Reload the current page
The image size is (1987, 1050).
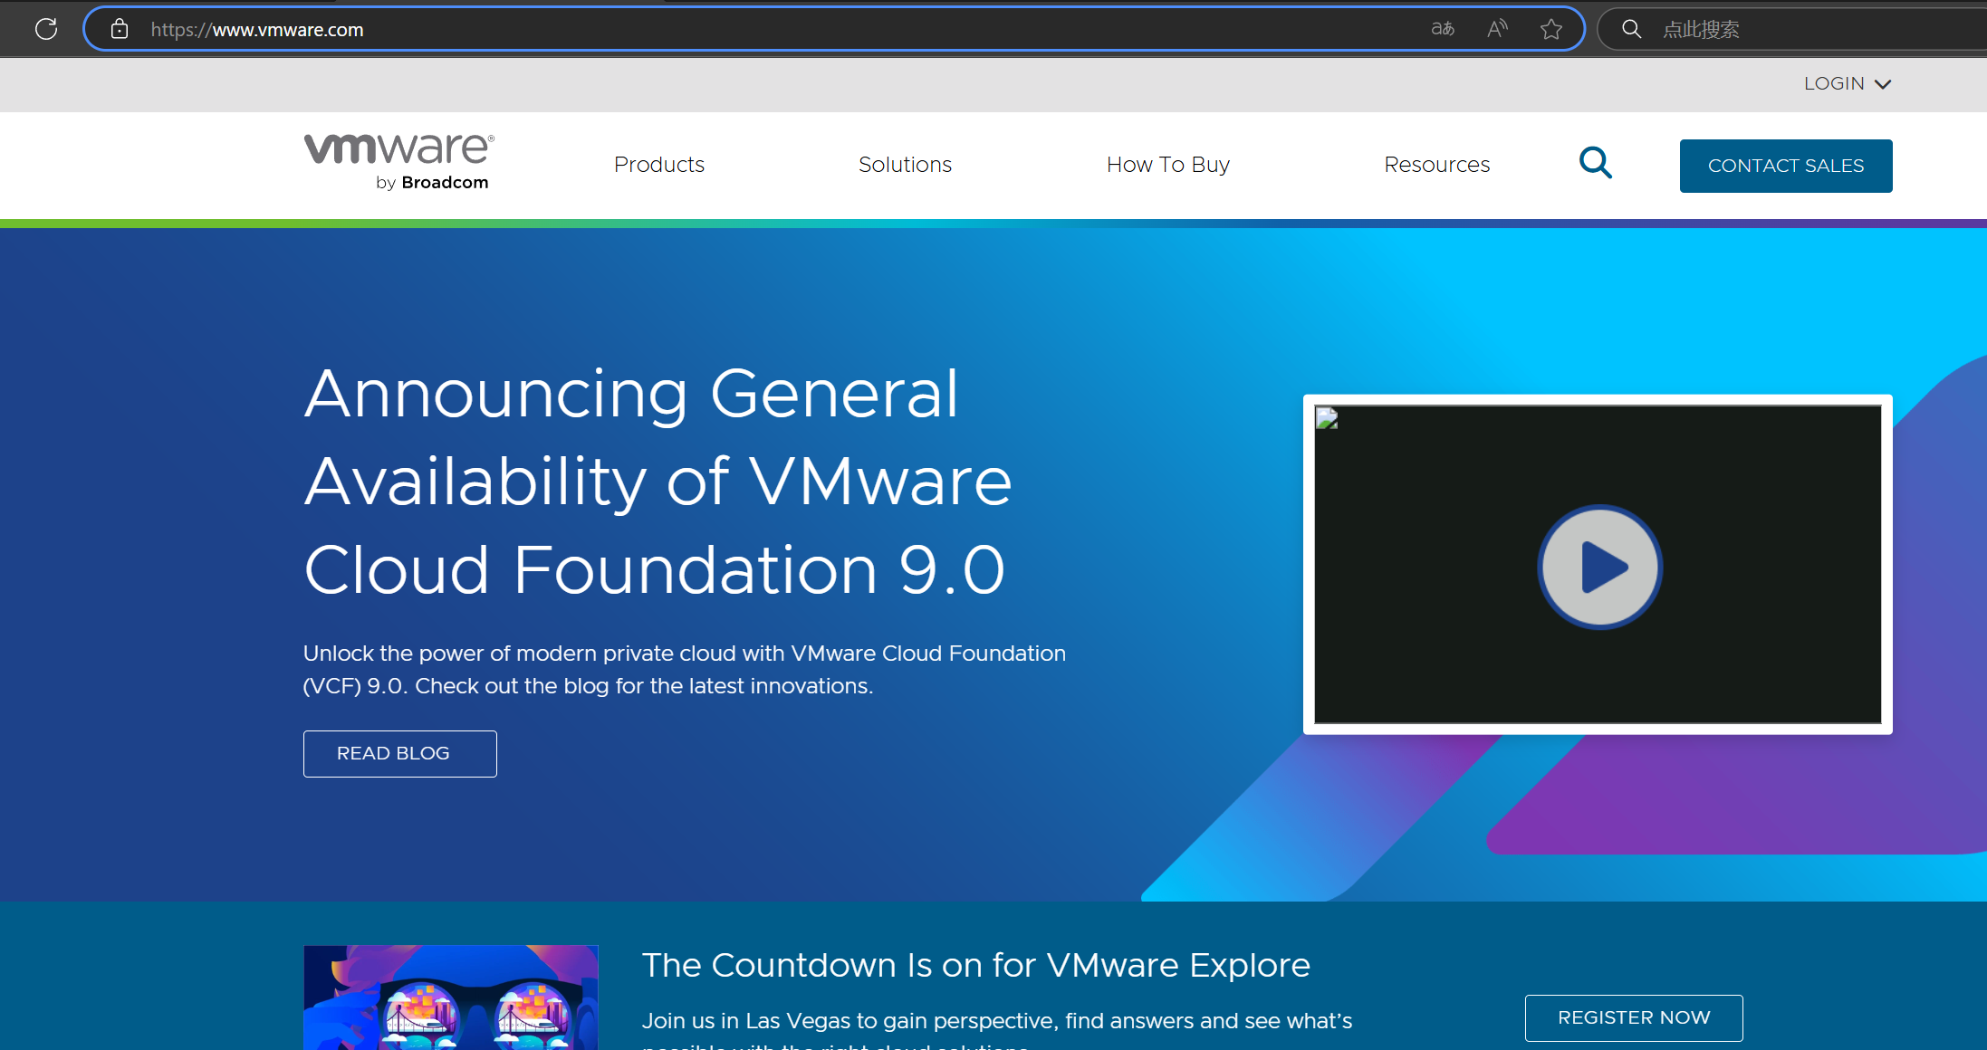click(x=46, y=28)
